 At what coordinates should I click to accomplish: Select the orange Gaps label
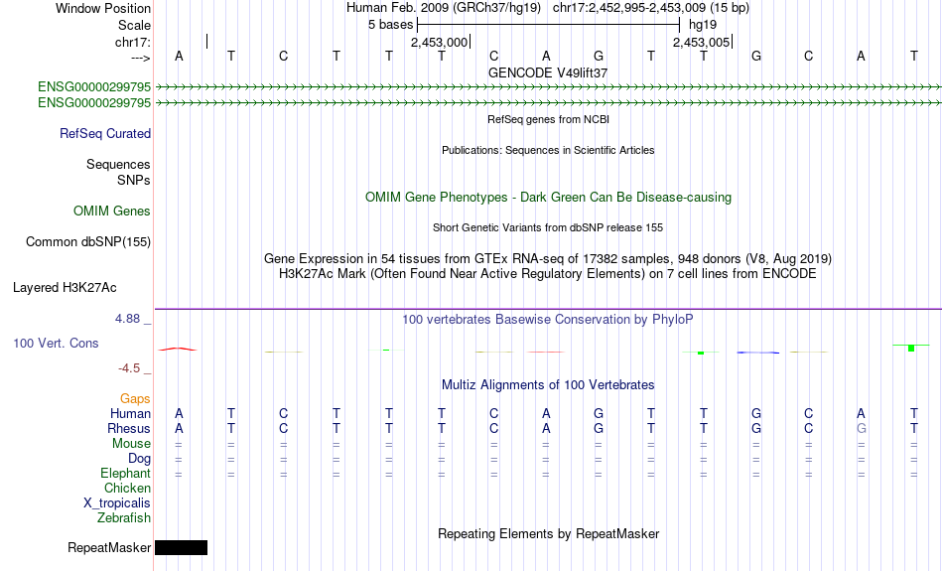click(x=135, y=399)
